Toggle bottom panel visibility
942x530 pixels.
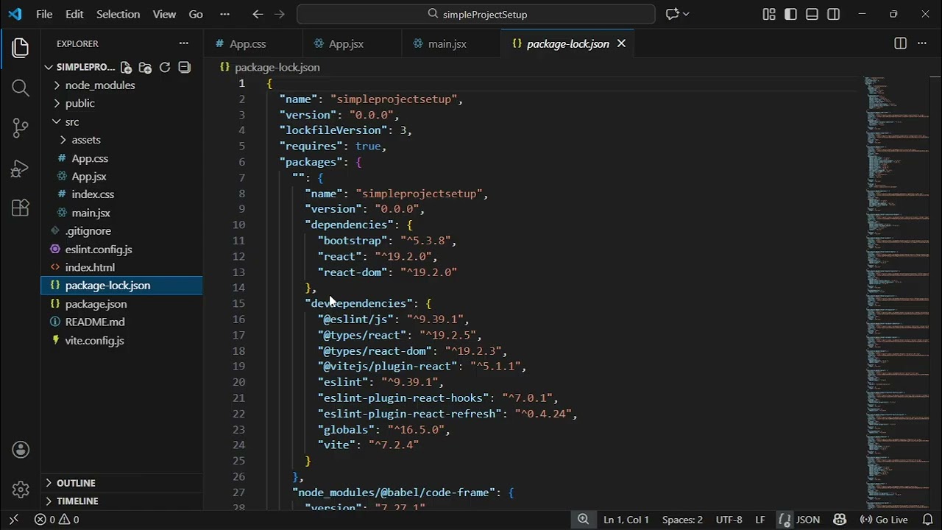tap(812, 14)
